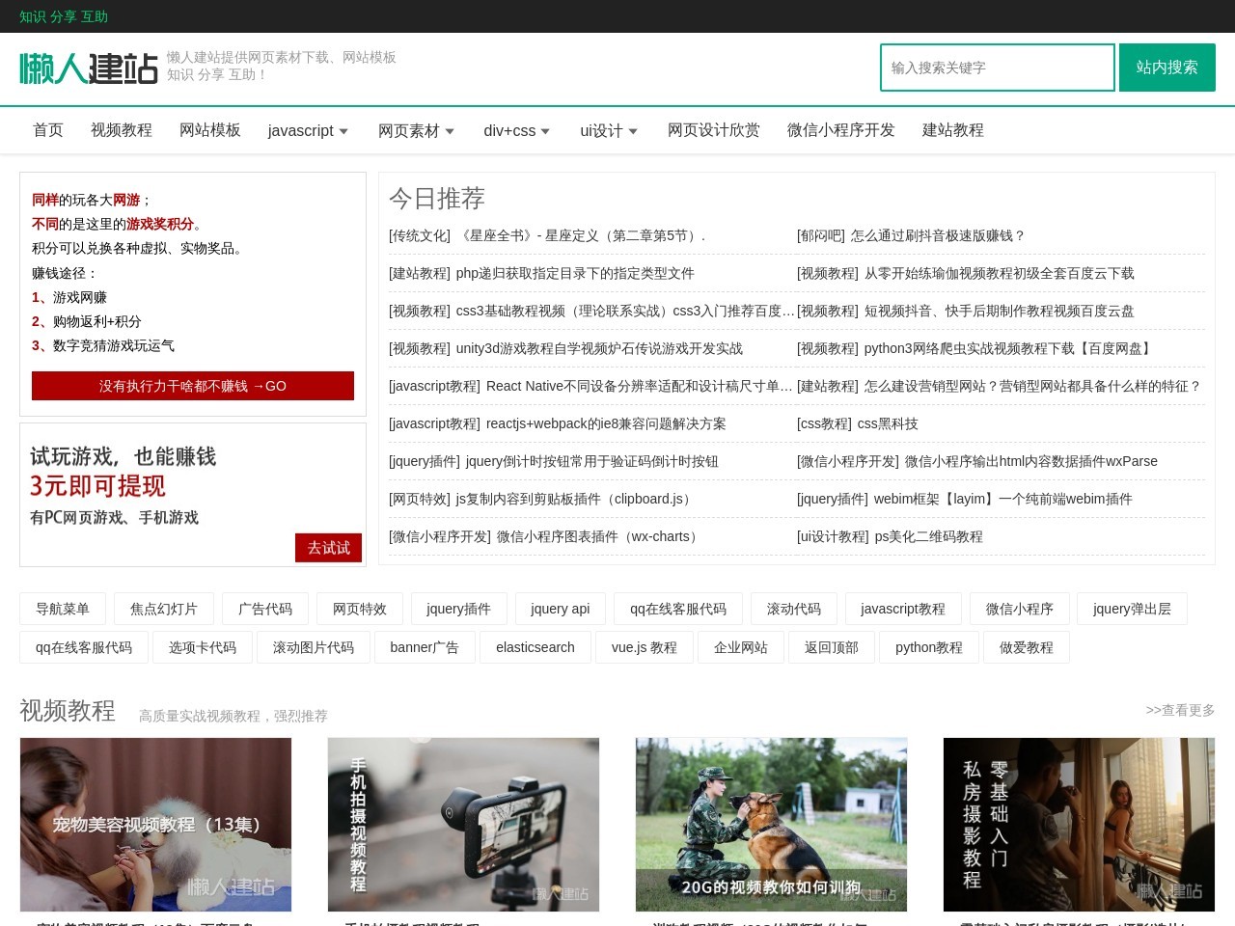The image size is (1235, 926).
Task: Click the 导航菜单 tag button
Action: pos(64,609)
